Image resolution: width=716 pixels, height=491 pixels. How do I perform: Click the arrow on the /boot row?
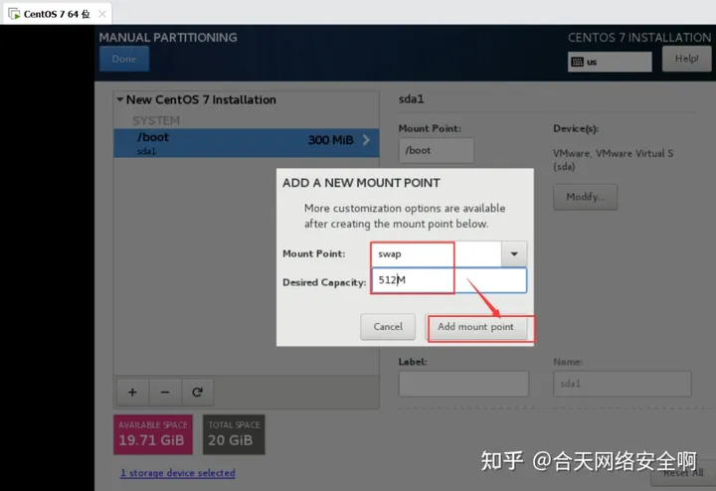(x=366, y=140)
